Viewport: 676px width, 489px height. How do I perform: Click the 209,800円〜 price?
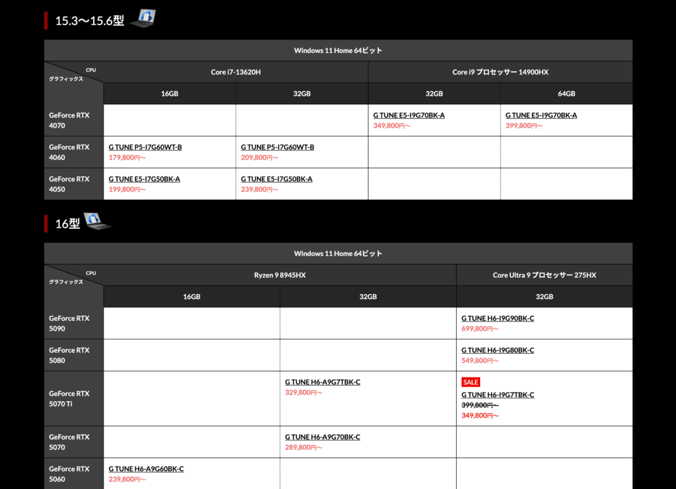(x=259, y=158)
